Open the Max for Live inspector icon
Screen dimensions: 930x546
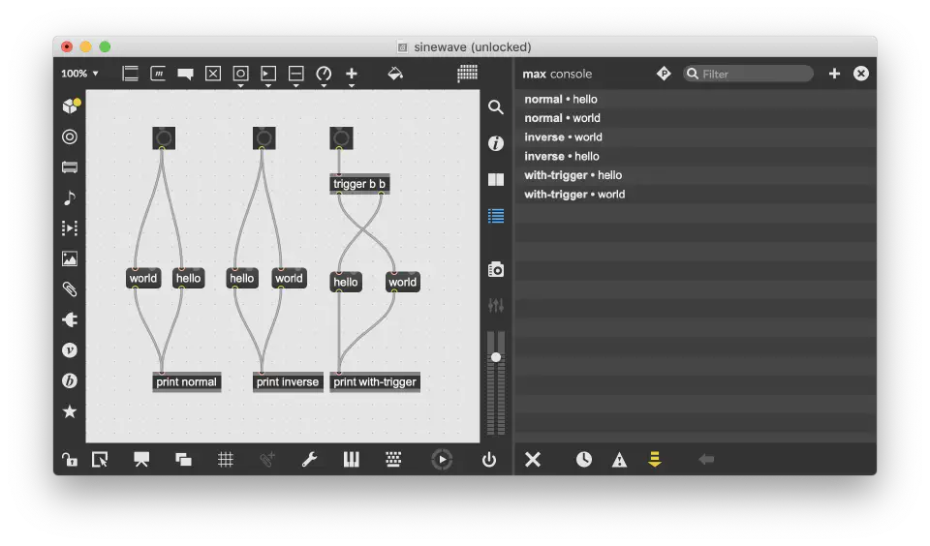tap(496, 143)
